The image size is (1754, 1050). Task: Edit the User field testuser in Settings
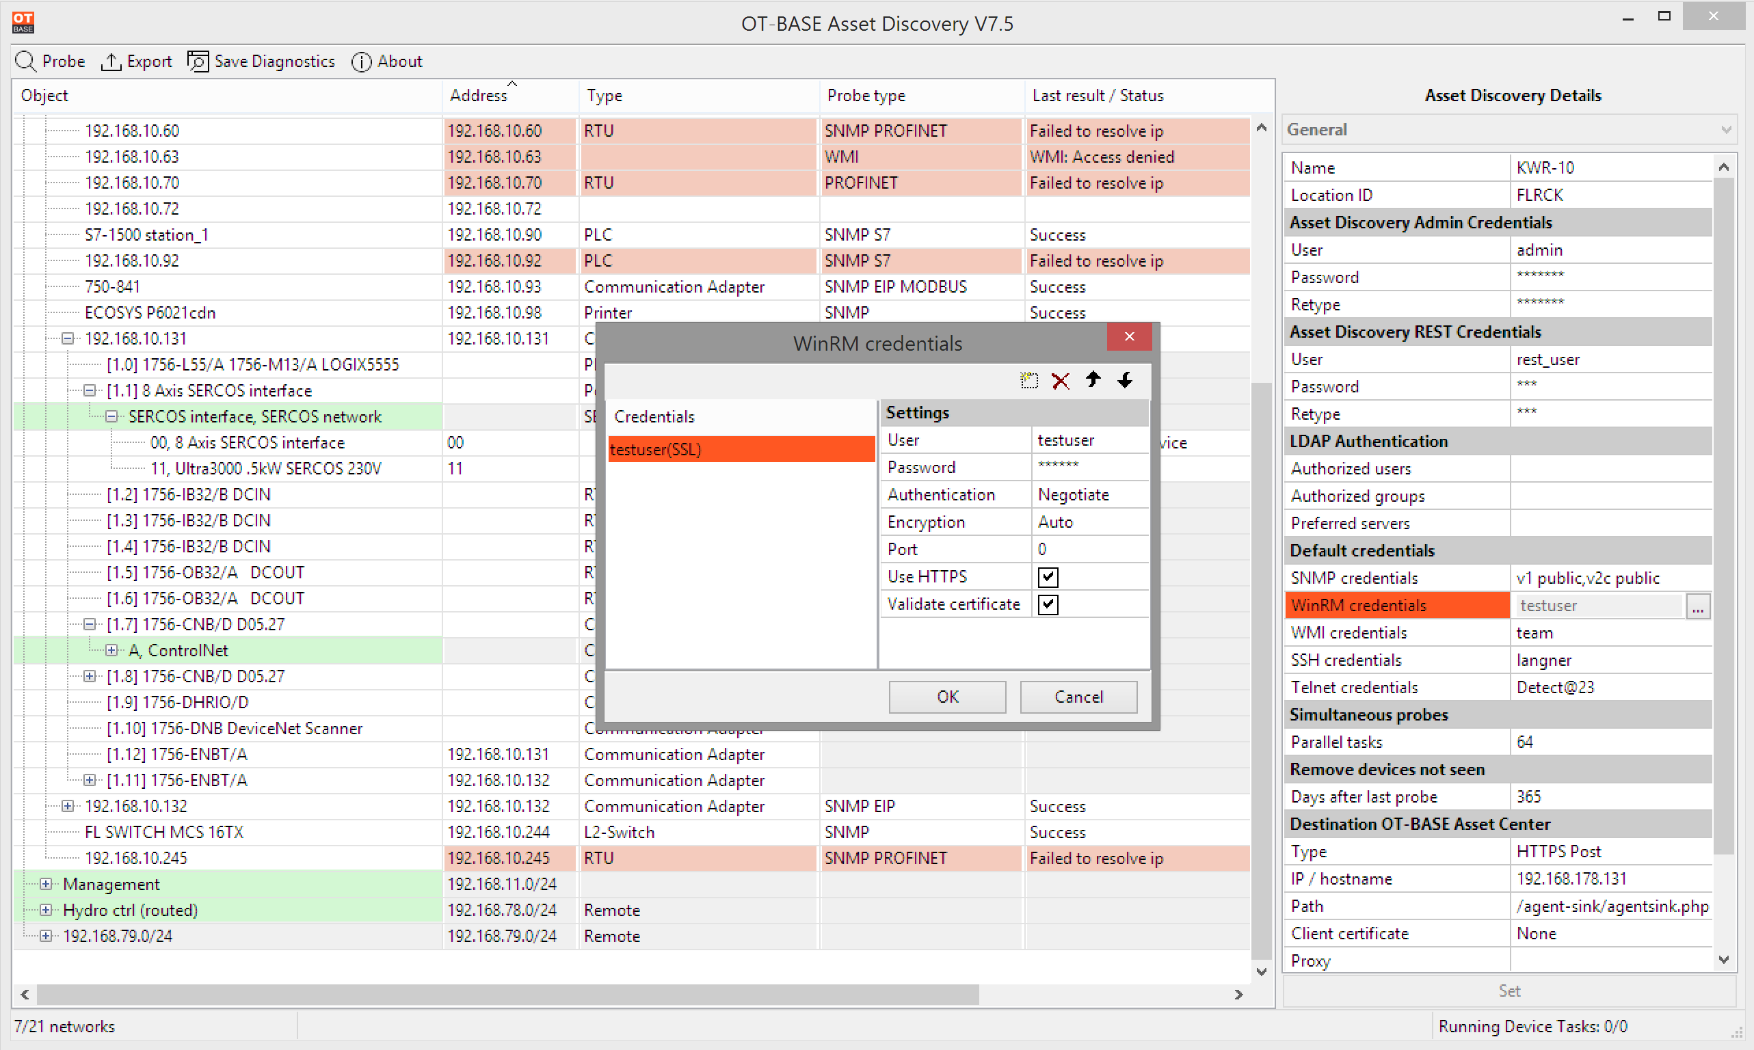pyautogui.click(x=1089, y=440)
